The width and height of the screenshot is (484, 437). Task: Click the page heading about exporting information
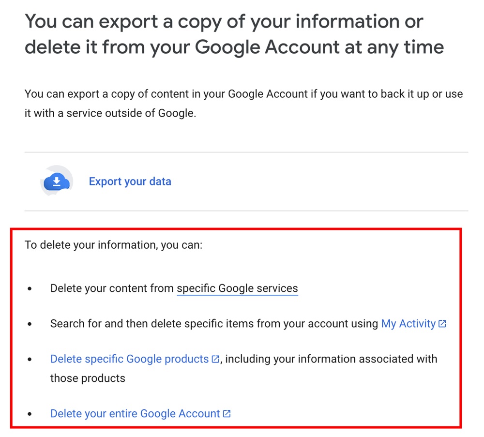(234, 34)
